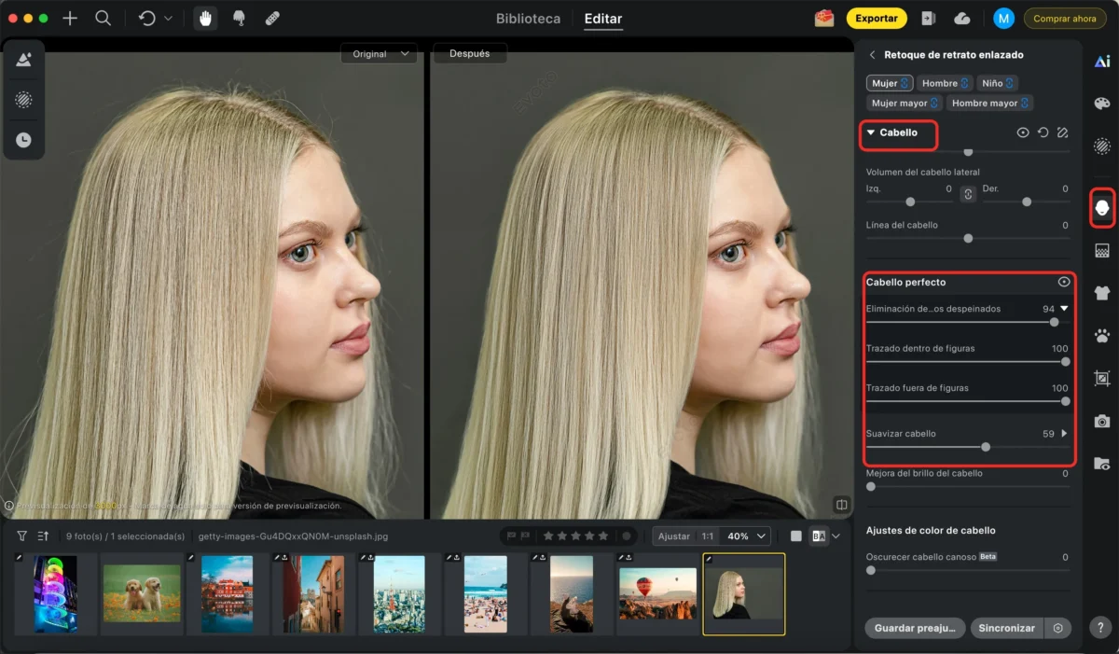The width and height of the screenshot is (1119, 654).
Task: Click the plus icon to add photos
Action: click(x=70, y=18)
